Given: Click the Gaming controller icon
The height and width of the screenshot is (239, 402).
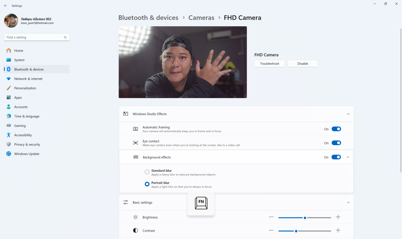Looking at the screenshot, I should coord(9,126).
